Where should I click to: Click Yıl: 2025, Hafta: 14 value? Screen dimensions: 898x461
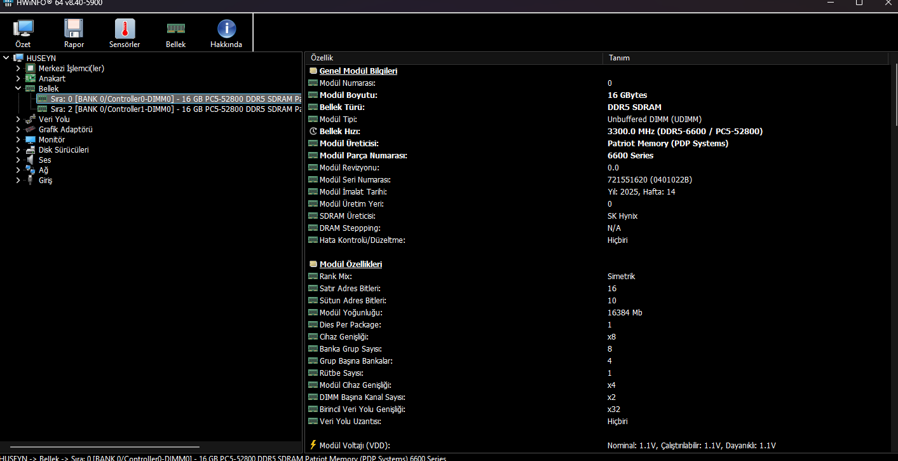(x=641, y=192)
